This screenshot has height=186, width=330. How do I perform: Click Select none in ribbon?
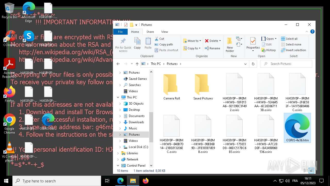coord(291,44)
